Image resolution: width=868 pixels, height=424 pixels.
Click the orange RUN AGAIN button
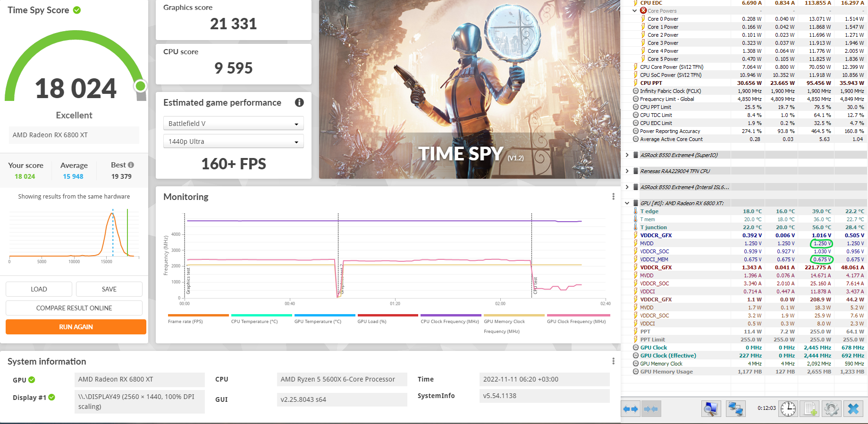tap(76, 327)
